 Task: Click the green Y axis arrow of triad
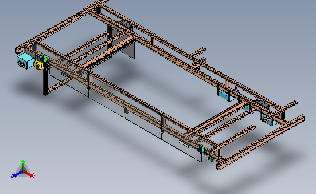23,165
